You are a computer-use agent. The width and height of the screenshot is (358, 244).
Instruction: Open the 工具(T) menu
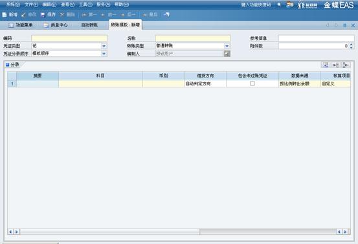coord(85,5)
